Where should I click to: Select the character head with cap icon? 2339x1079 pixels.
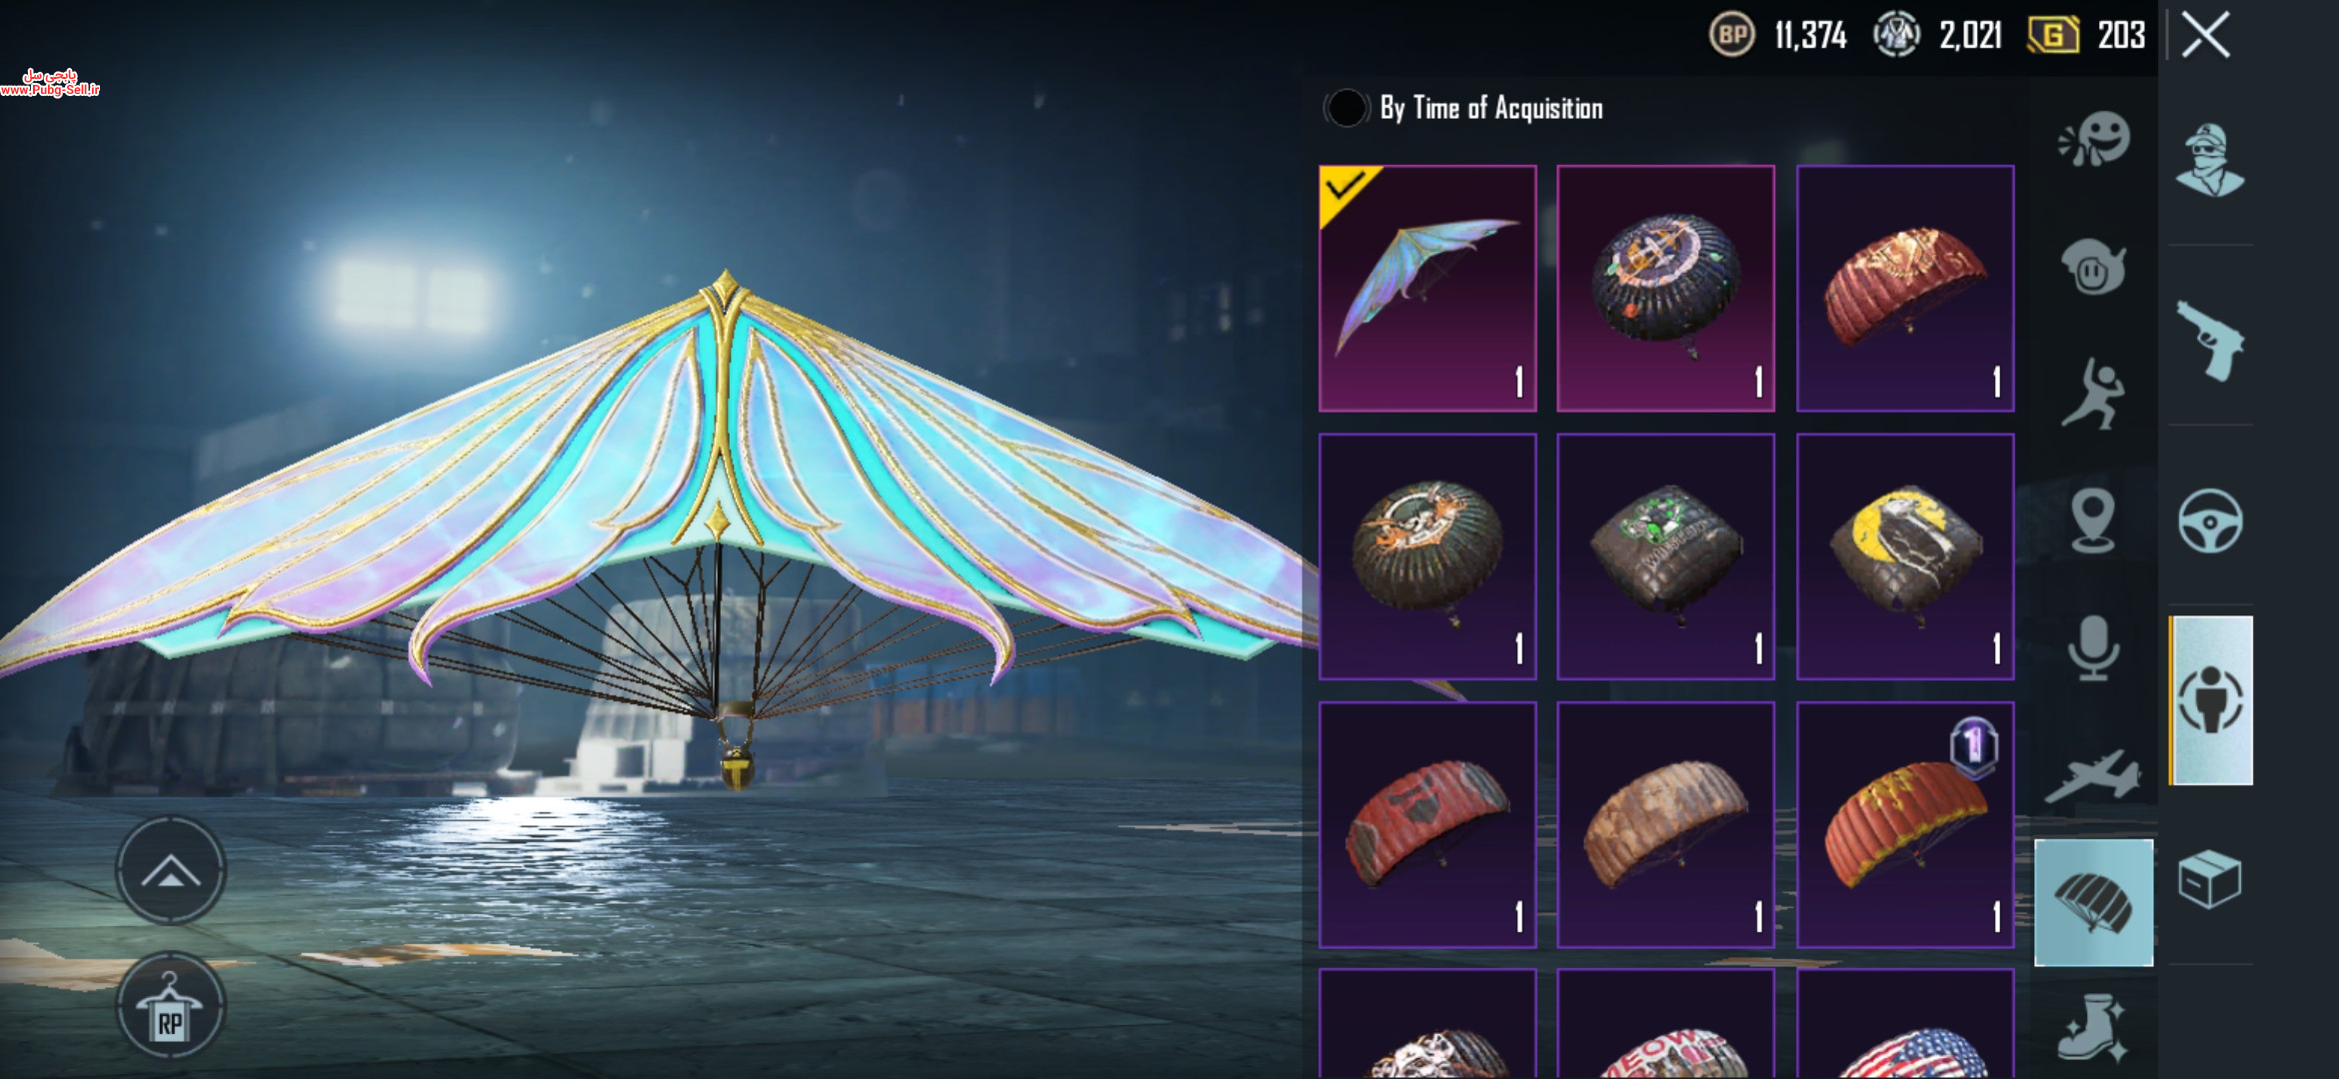pyautogui.click(x=2210, y=160)
